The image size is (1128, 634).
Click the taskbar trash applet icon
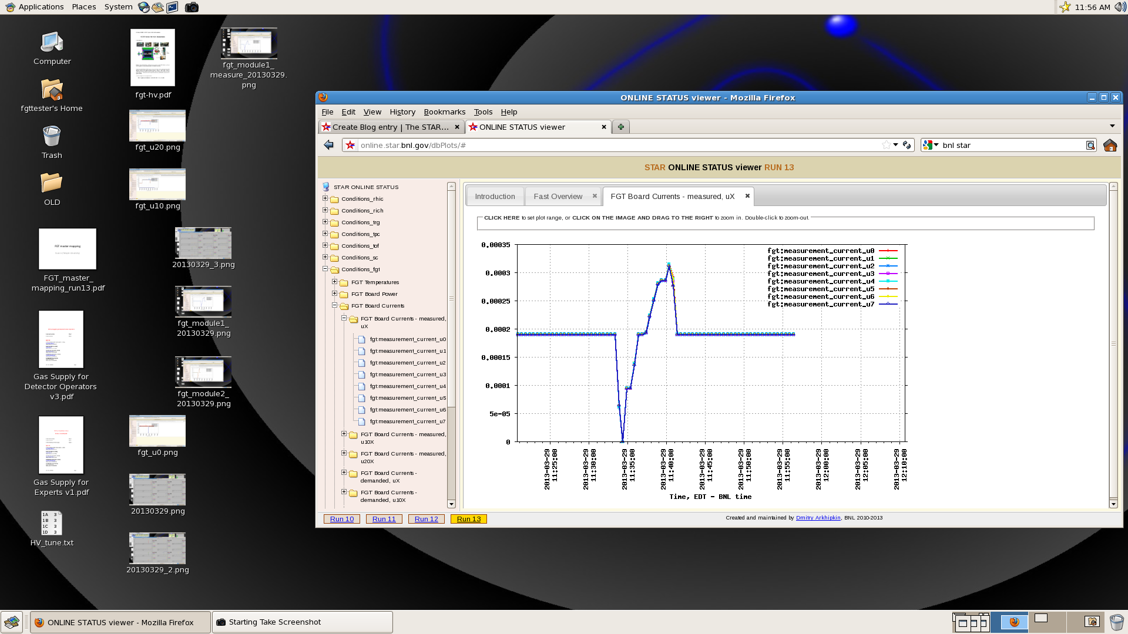1116,622
